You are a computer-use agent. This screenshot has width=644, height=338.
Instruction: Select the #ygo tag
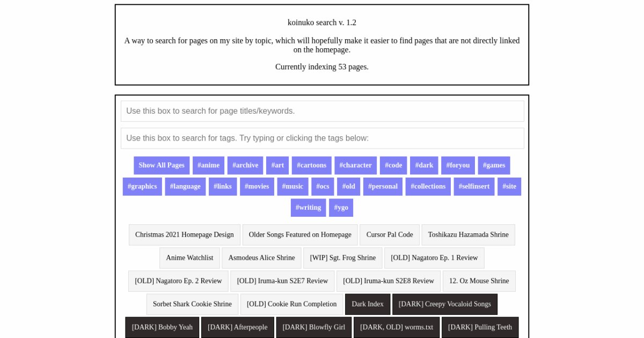[x=341, y=208]
